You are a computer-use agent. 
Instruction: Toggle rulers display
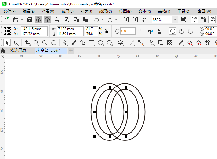(x=194, y=20)
